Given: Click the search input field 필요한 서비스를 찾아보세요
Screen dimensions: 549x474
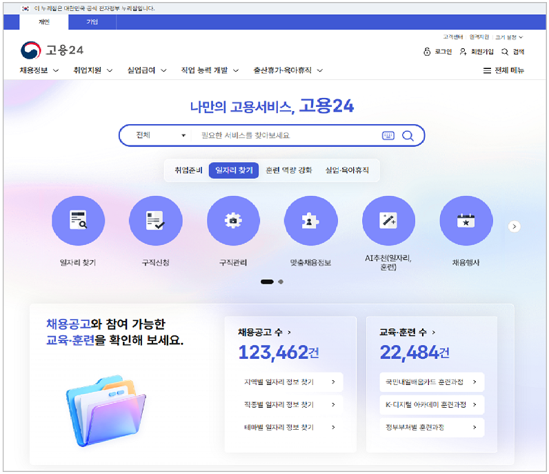Looking at the screenshot, I should point(287,135).
